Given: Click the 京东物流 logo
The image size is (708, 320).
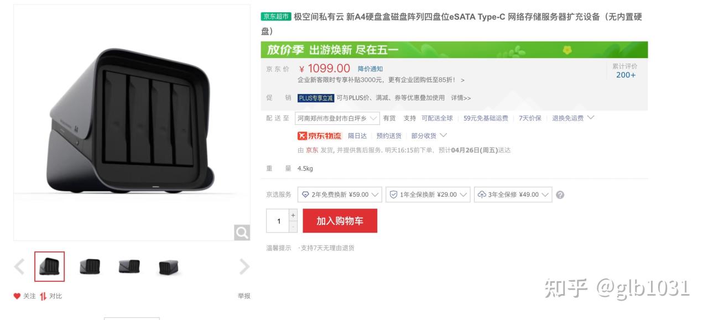Looking at the screenshot, I should coord(320,136).
